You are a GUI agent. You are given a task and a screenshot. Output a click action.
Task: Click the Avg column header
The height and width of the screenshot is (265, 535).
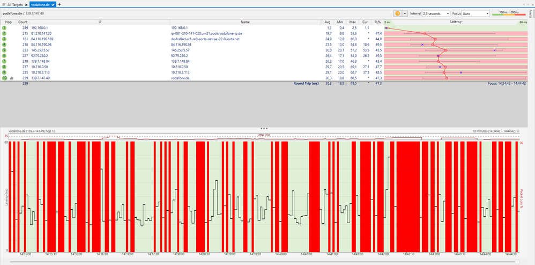pos(328,22)
